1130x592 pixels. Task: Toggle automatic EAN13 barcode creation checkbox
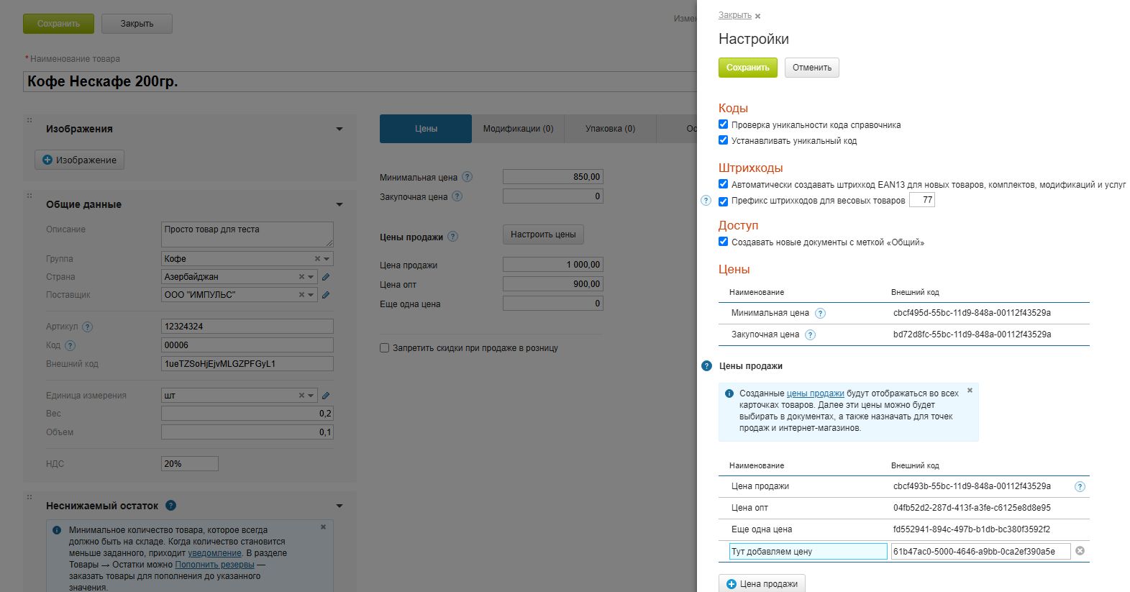[x=723, y=184]
